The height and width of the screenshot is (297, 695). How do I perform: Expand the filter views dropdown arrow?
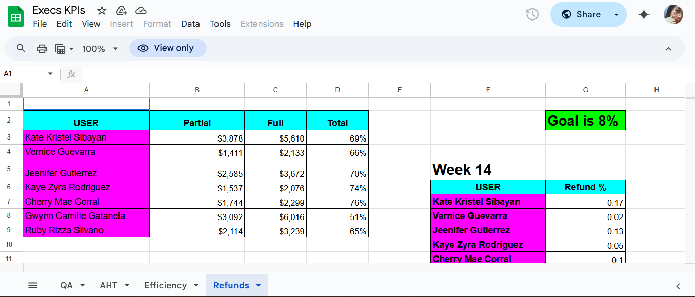pos(71,49)
